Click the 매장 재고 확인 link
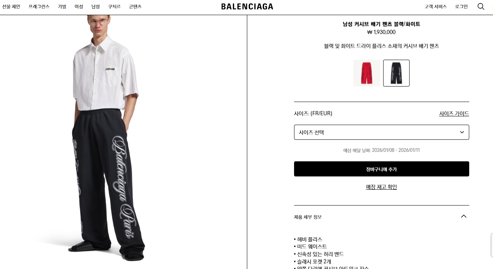This screenshot has height=269, width=493. pos(381,187)
